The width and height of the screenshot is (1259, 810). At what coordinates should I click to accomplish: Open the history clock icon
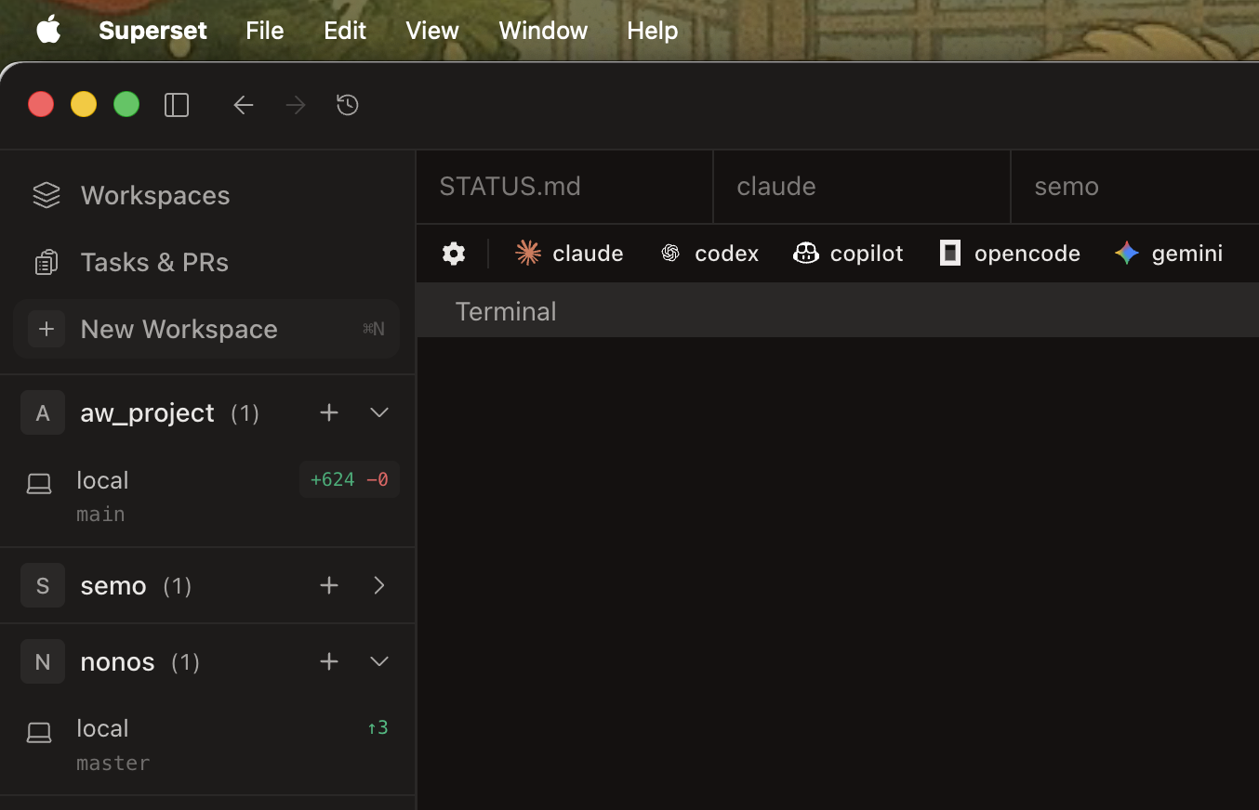(348, 105)
